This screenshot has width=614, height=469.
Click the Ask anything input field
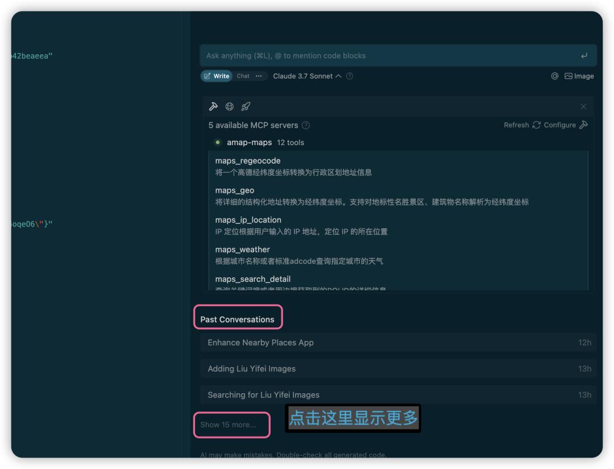[387, 56]
